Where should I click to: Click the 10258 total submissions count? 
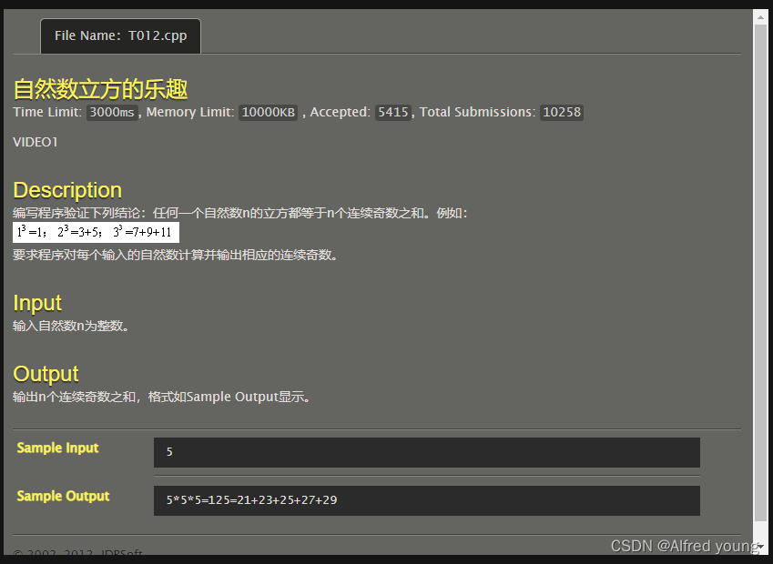pyautogui.click(x=561, y=112)
